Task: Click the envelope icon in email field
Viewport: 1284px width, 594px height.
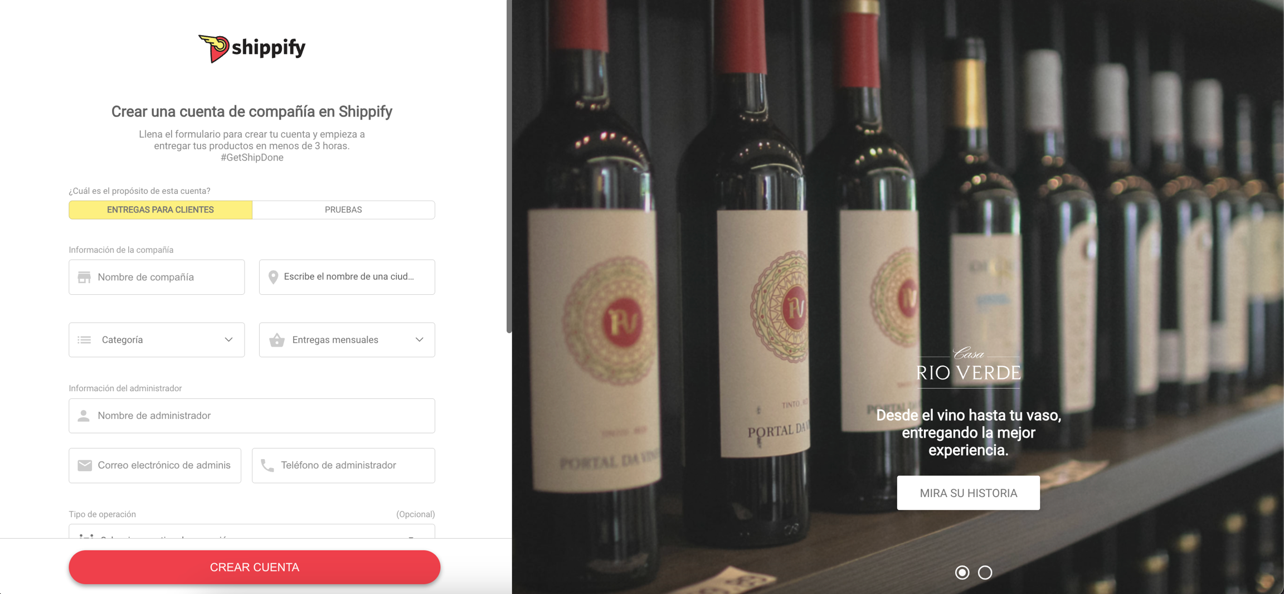Action: click(x=85, y=465)
